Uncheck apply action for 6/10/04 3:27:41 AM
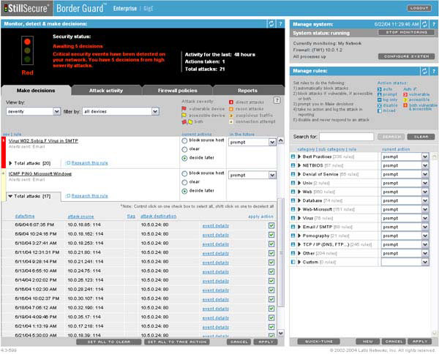Image resolution: width=439 pixels, height=354 pixels. (271, 244)
